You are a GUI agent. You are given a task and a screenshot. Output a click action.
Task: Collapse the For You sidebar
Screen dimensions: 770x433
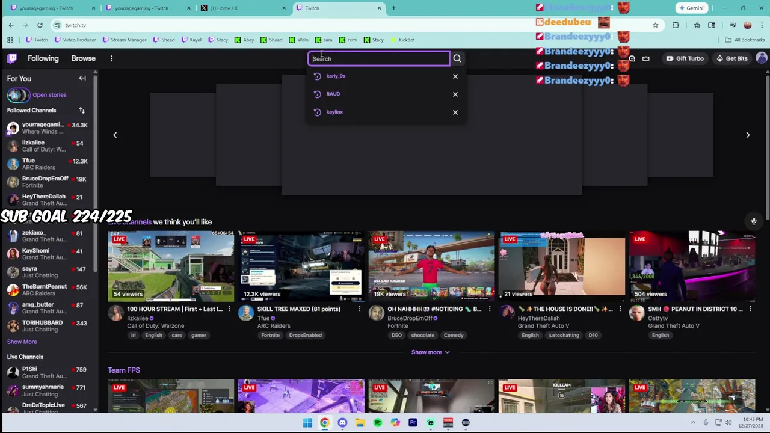click(82, 78)
